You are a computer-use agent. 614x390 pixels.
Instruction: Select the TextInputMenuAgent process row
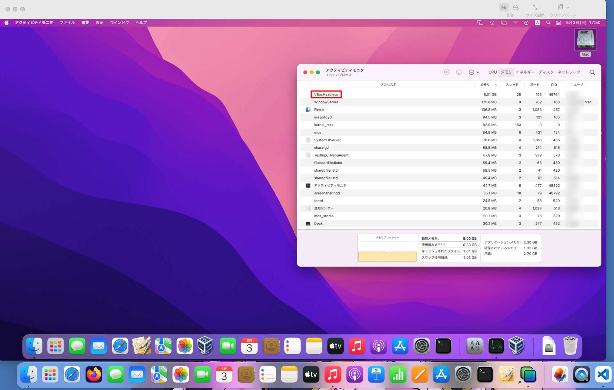coord(449,155)
